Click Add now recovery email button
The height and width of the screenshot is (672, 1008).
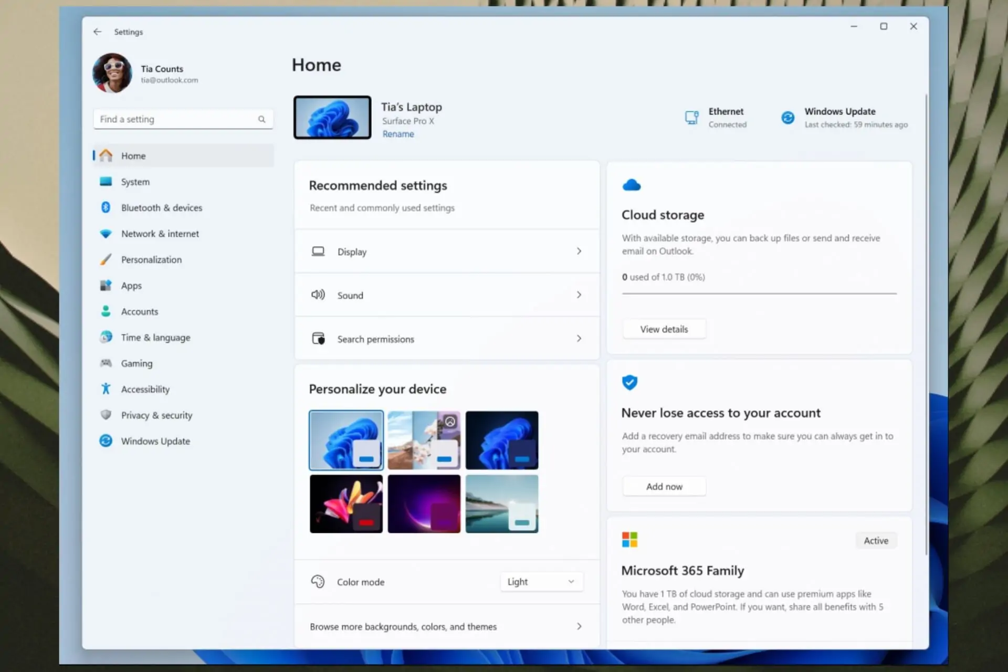click(x=663, y=487)
